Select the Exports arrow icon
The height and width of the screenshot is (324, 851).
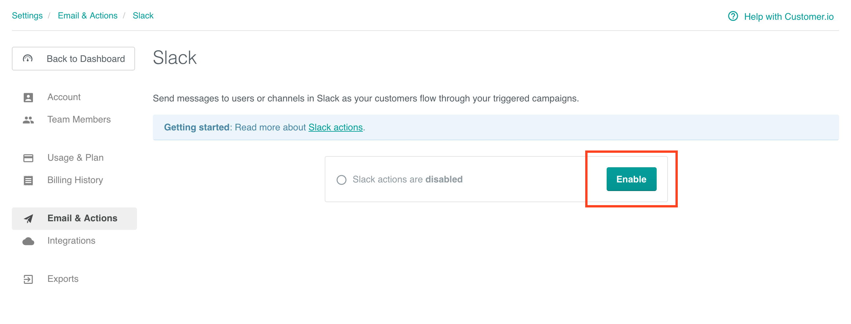point(28,279)
